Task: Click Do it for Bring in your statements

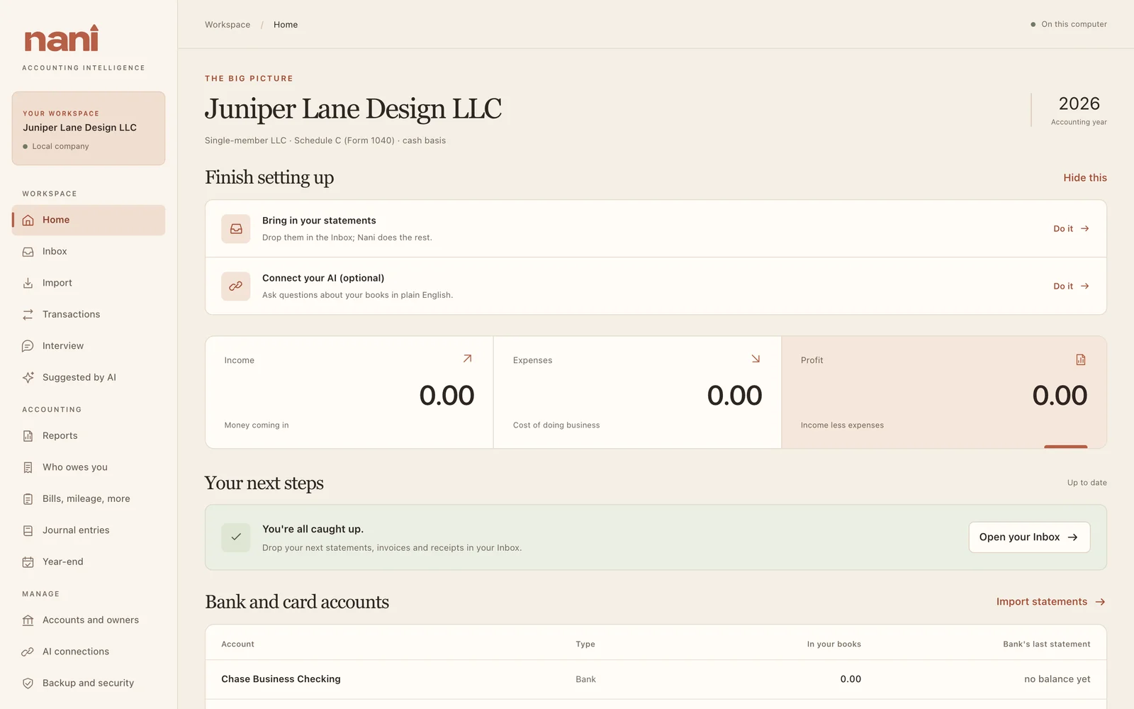Action: pos(1071,229)
